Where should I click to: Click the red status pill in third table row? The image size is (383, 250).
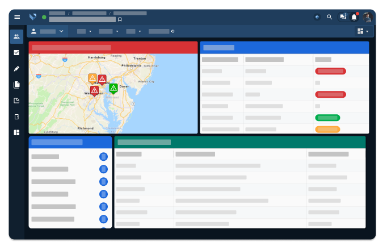[330, 94]
